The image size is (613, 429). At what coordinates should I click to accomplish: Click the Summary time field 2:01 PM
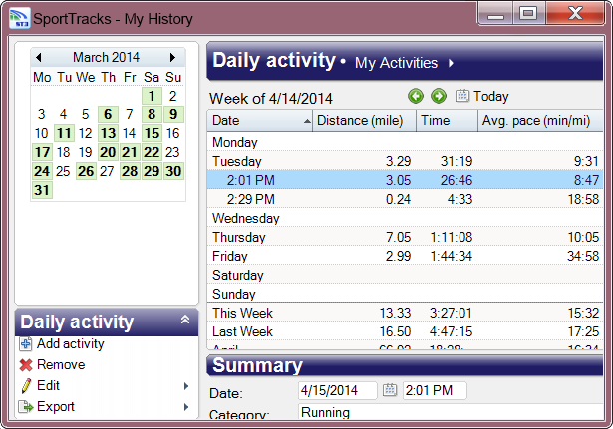(x=435, y=390)
